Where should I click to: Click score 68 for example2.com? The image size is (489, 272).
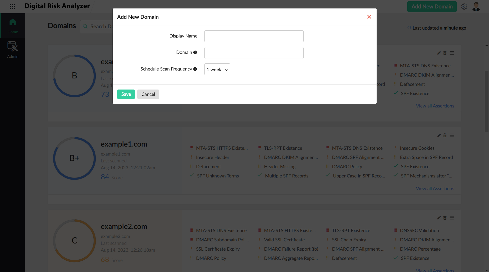pos(105,259)
